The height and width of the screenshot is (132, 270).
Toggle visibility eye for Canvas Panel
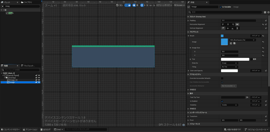tap(39, 76)
